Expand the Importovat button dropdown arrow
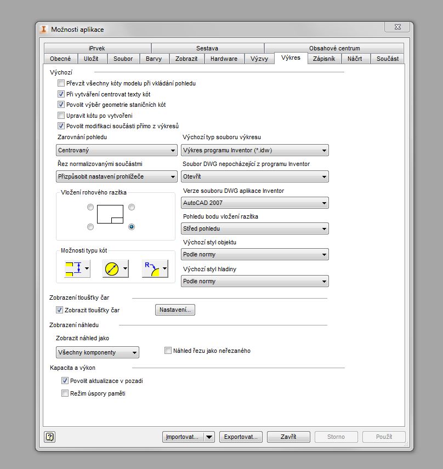 coord(209,437)
